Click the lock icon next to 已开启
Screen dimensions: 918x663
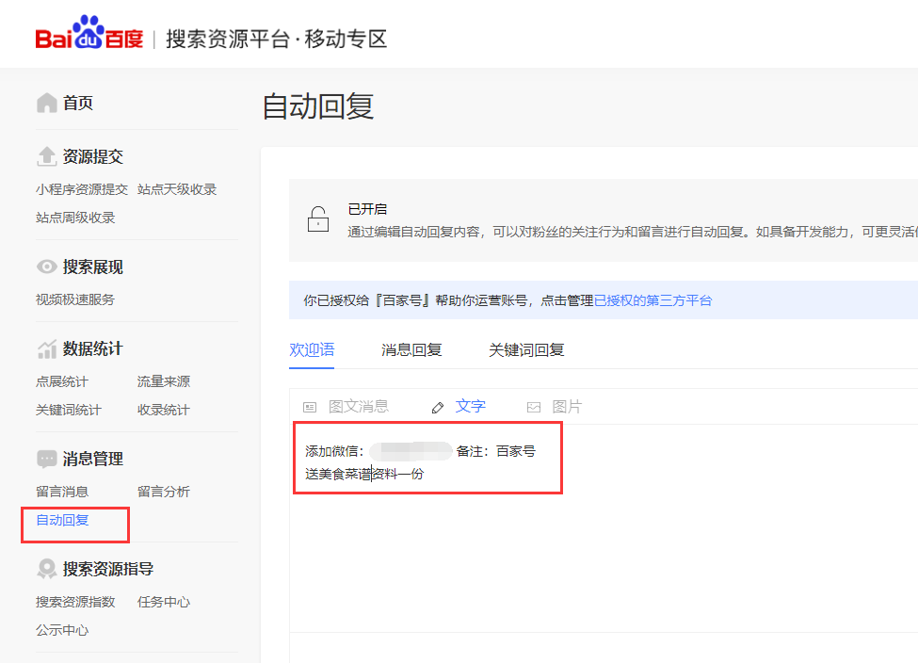[x=318, y=220]
